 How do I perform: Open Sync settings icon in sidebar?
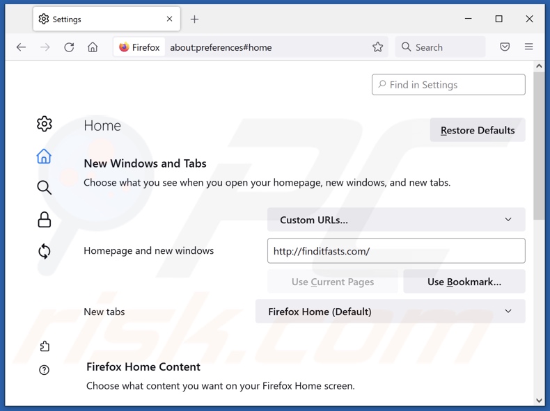45,251
